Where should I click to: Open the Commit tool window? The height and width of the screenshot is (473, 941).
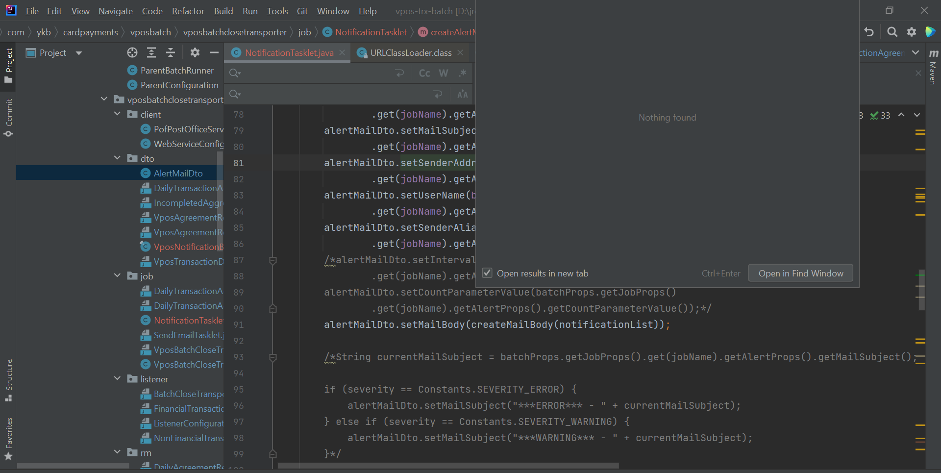(8, 118)
